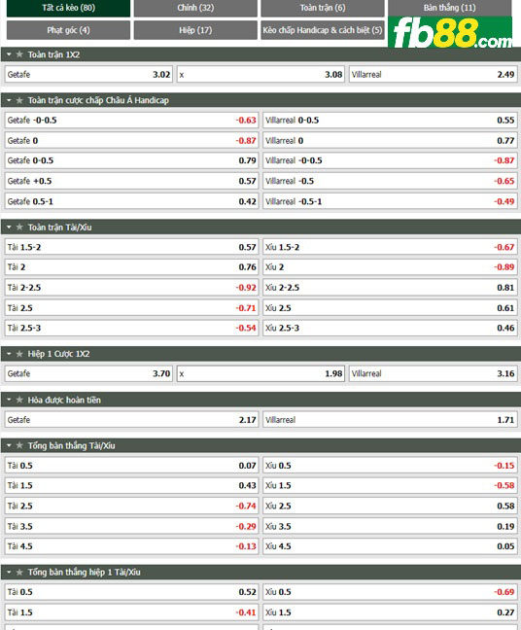Select the Bàn thắng (11) tab
Viewport: 521px width, 630px height.
click(449, 8)
